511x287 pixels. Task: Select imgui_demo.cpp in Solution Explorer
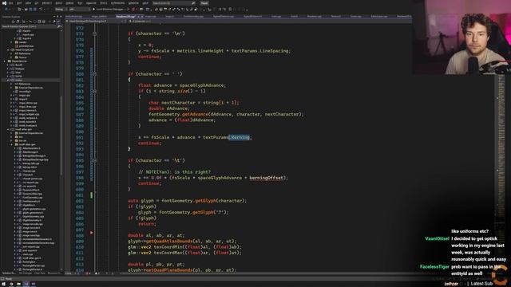(x=30, y=103)
